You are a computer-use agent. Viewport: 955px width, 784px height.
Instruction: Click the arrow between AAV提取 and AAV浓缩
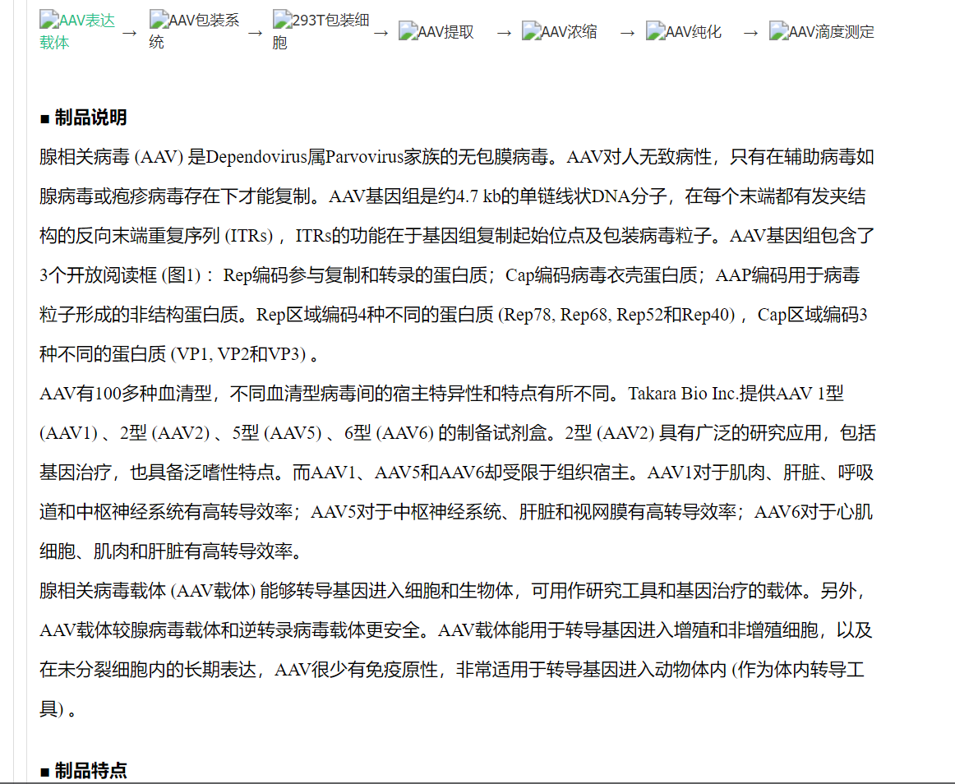pyautogui.click(x=504, y=33)
